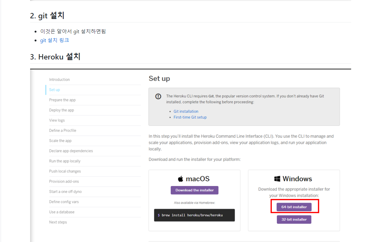Open the 'git 설치 링크' hyperlink
380x242 pixels.
click(x=55, y=40)
